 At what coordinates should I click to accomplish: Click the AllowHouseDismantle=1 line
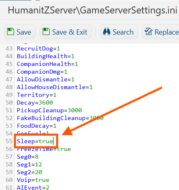55,87
